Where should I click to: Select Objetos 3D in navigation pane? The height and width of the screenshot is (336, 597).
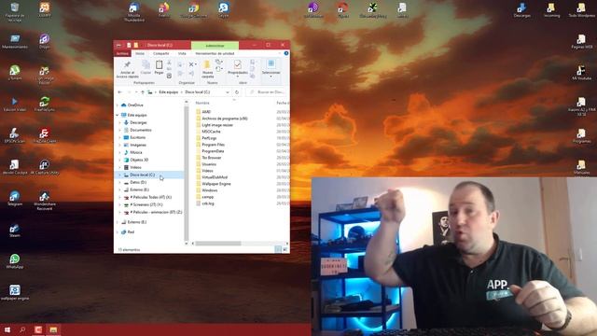pos(139,160)
